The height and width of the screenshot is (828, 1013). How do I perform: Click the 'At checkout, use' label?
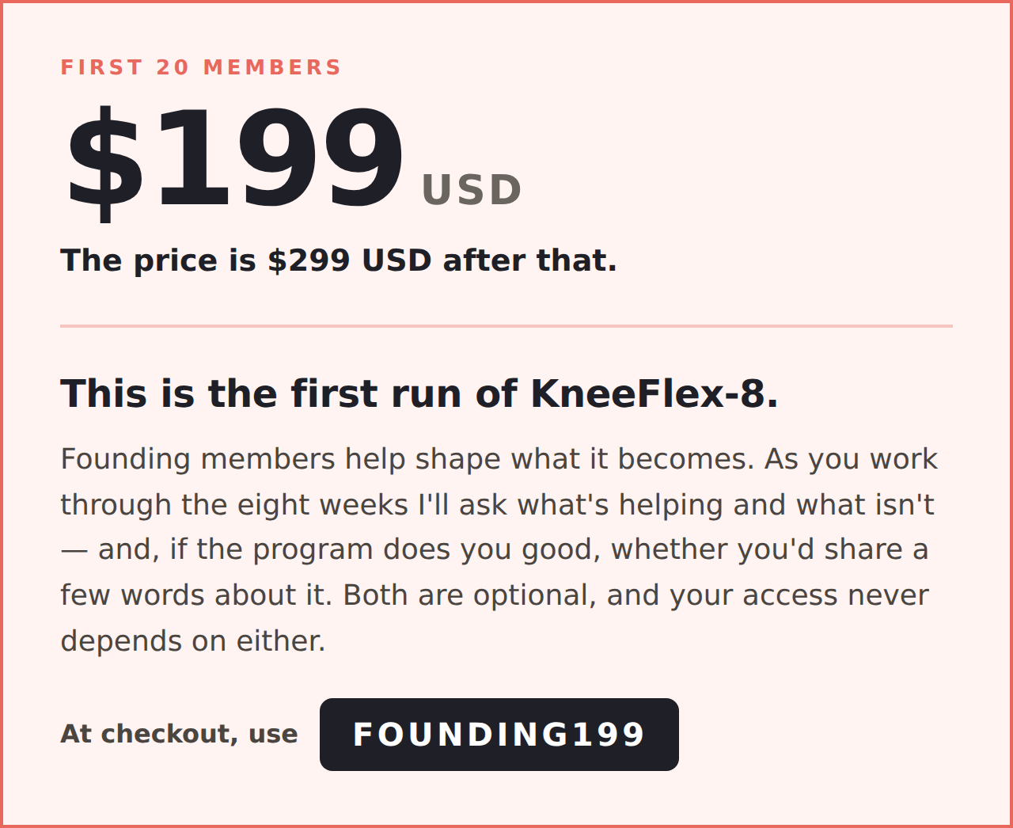pos(180,734)
